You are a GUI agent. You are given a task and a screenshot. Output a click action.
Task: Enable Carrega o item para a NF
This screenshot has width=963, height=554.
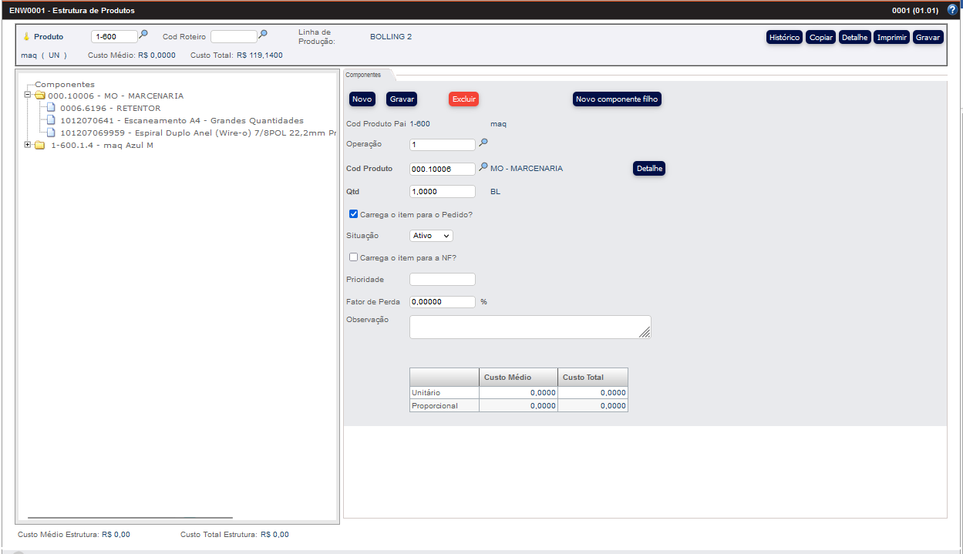353,257
